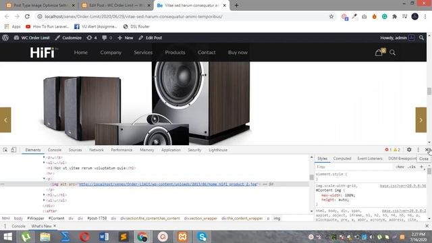Open the Lighthouse tab

(x=218, y=150)
